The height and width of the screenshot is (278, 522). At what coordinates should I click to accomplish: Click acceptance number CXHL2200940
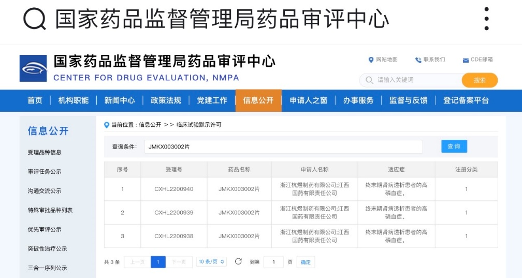coord(174,189)
